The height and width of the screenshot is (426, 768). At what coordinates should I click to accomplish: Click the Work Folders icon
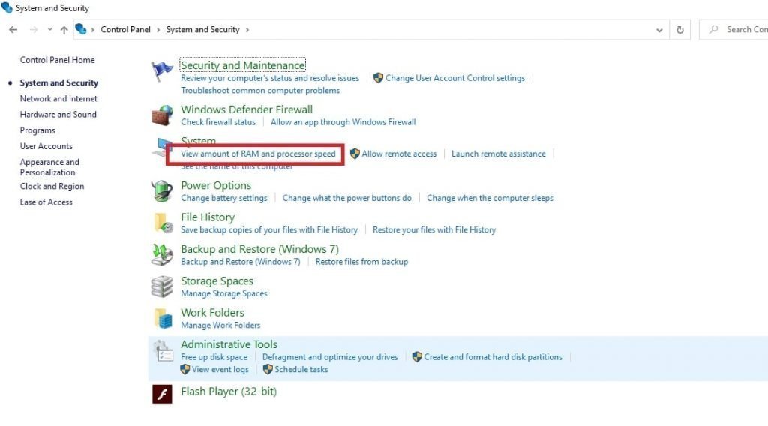pos(163,319)
